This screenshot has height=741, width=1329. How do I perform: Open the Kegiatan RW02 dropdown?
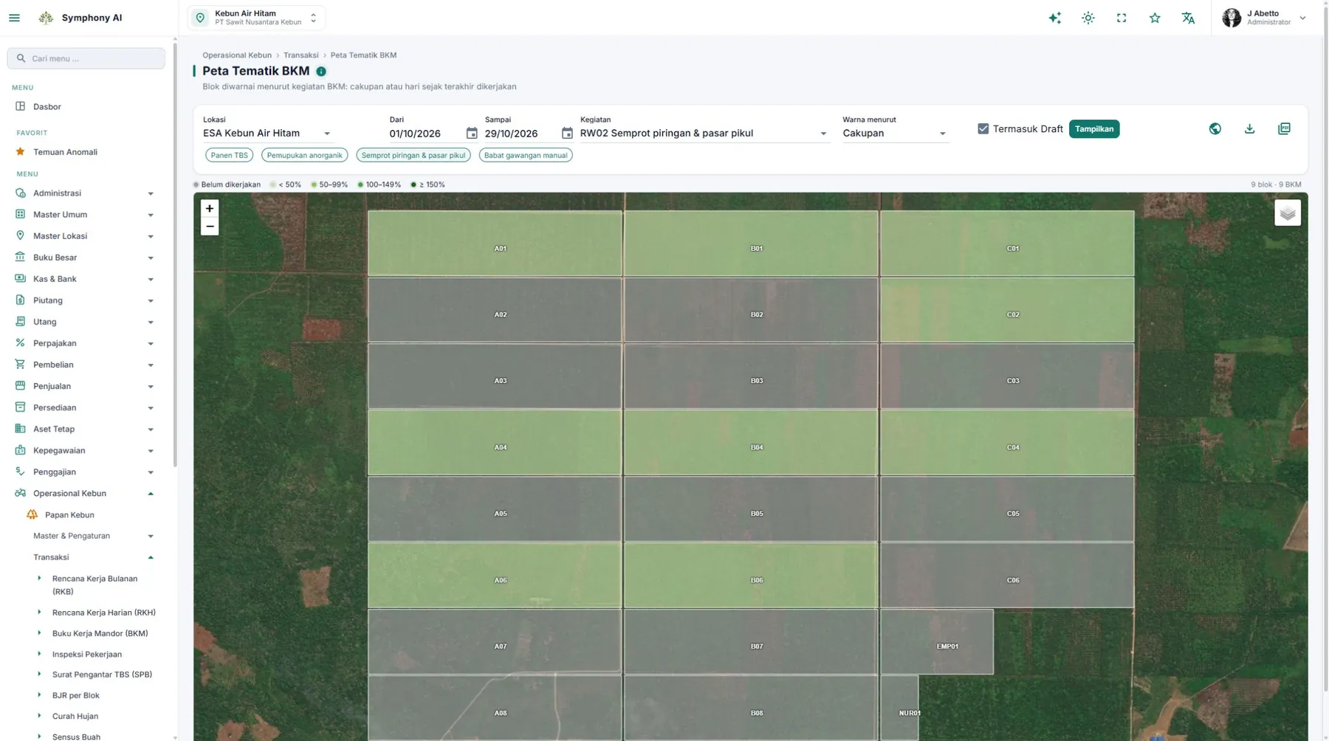pos(704,134)
